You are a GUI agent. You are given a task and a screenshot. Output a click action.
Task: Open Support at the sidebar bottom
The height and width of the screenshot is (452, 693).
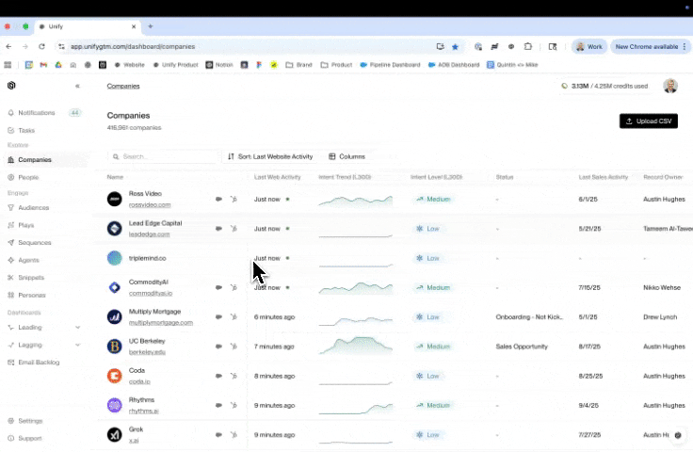pos(30,438)
